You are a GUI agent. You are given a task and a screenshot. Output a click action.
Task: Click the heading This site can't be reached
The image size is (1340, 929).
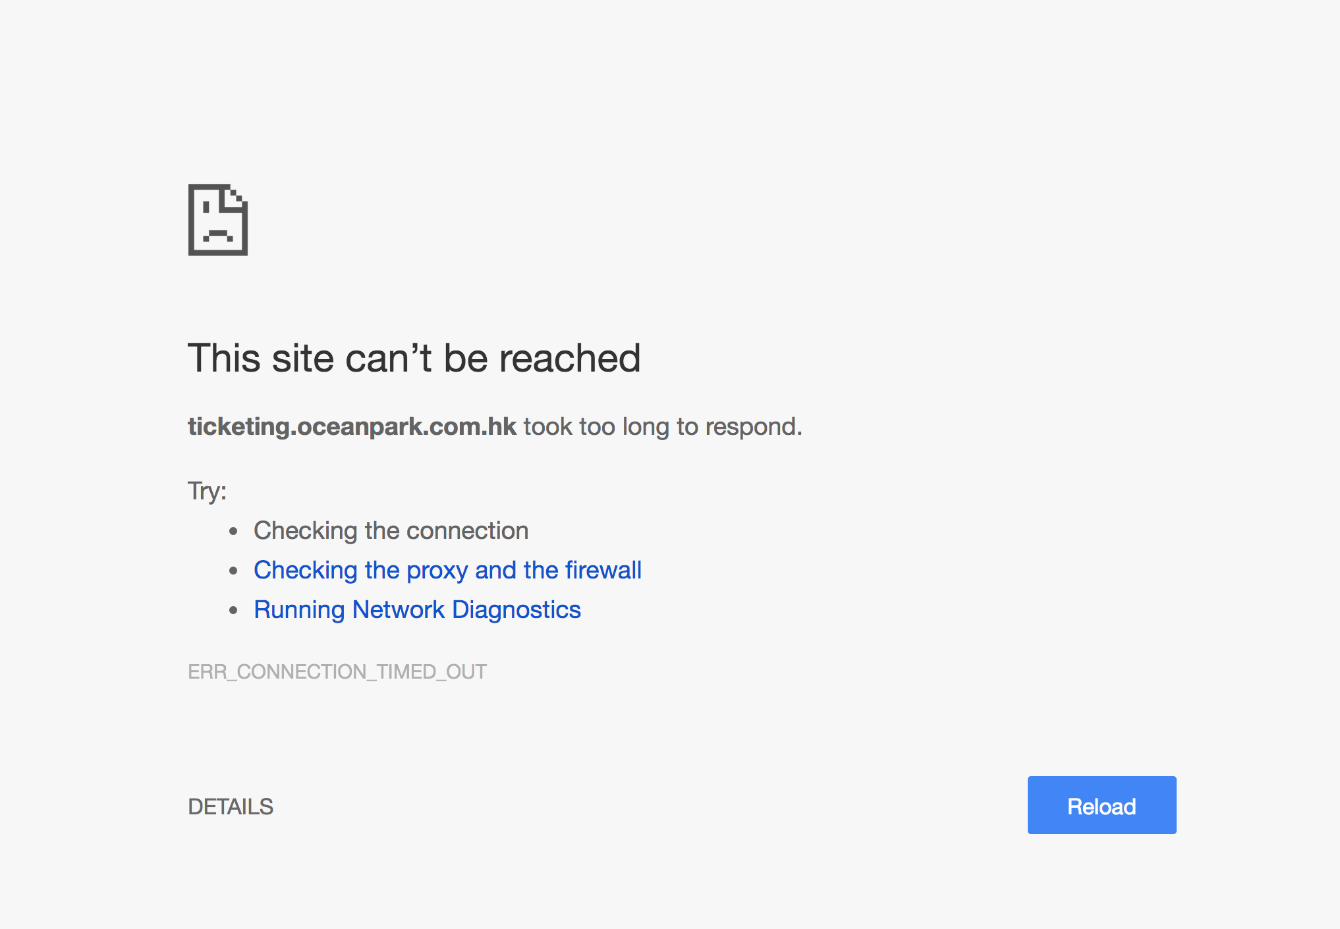tap(414, 358)
